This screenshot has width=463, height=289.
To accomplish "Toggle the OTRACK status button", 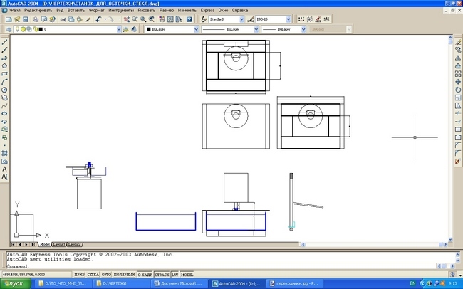I will (x=162, y=275).
